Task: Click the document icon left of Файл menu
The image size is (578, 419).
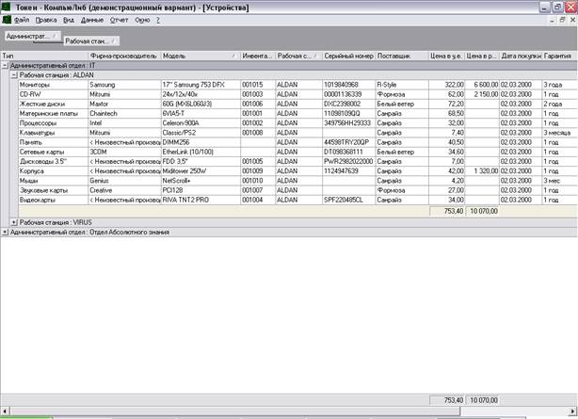Action: coord(7,19)
